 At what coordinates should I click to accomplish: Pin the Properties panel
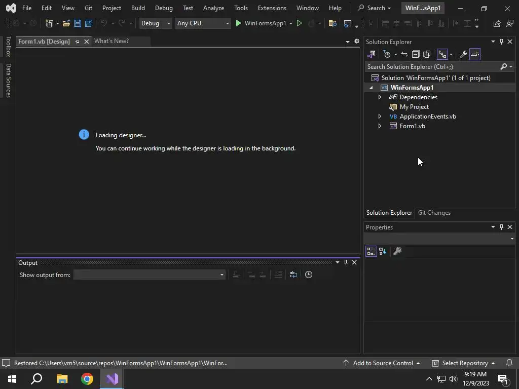[501, 227]
